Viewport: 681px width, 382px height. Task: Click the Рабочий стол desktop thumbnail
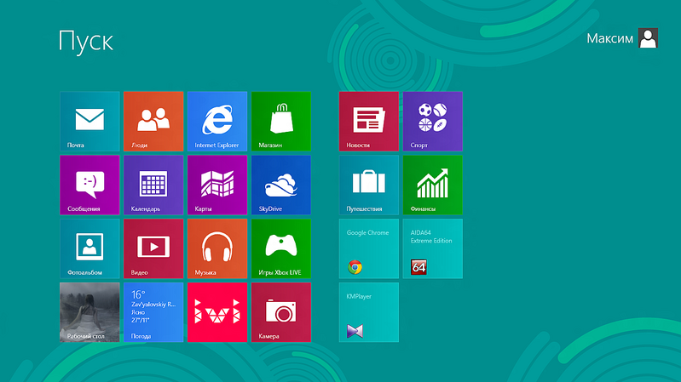point(89,312)
